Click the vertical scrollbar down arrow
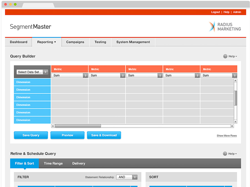The height and width of the screenshot is (187, 250). [235, 122]
